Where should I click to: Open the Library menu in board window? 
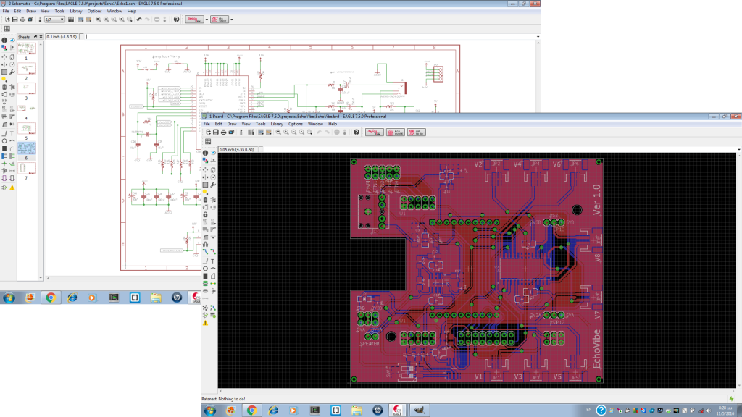277,124
